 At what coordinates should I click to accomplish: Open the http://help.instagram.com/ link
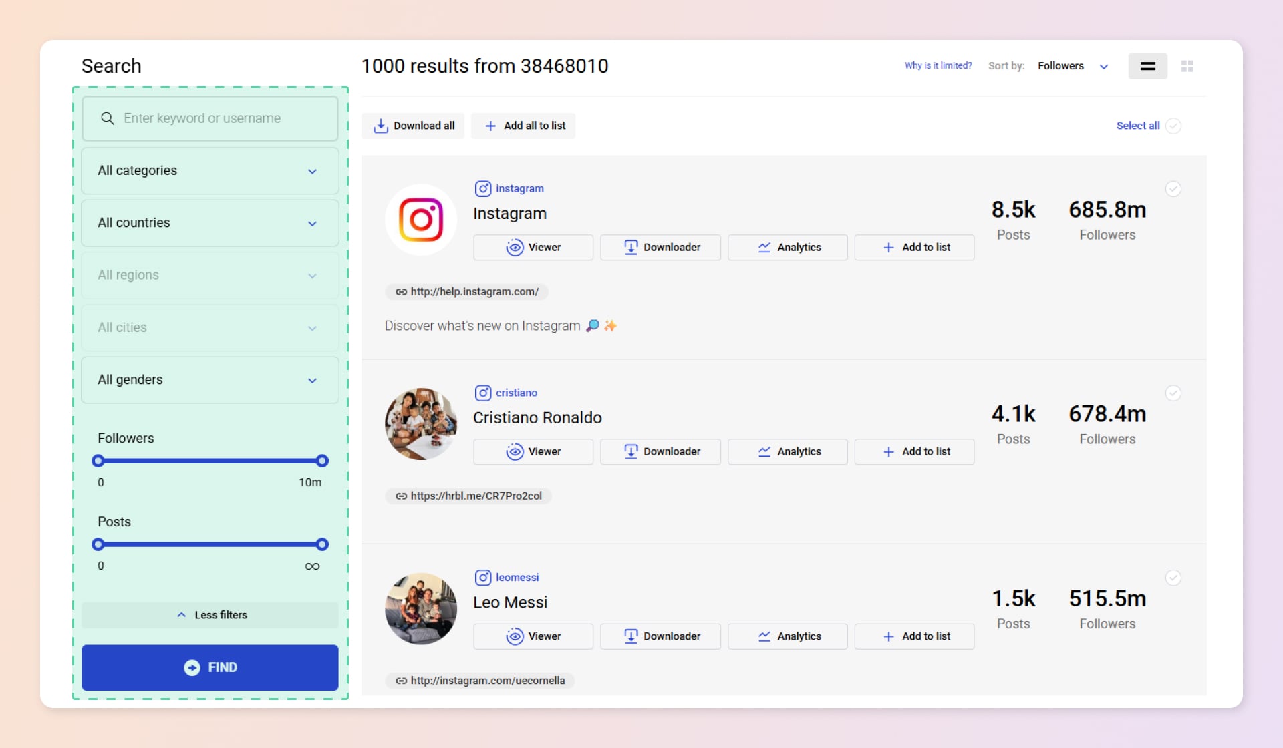(x=474, y=292)
